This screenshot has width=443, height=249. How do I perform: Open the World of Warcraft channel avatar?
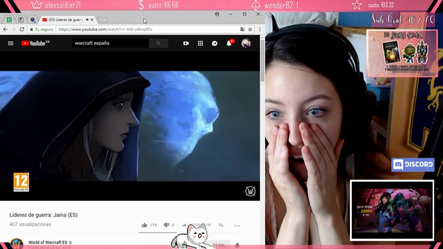point(16,243)
